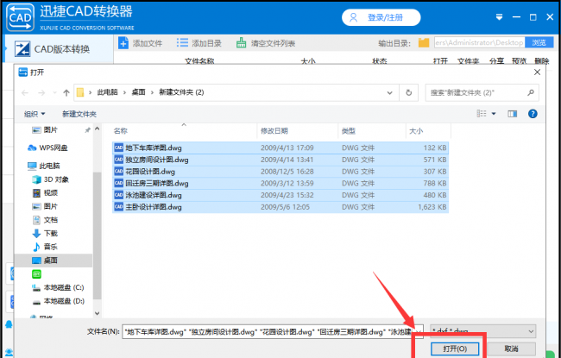
Task: Select file 泳池建设详图.dwg
Action: [x=280, y=195]
